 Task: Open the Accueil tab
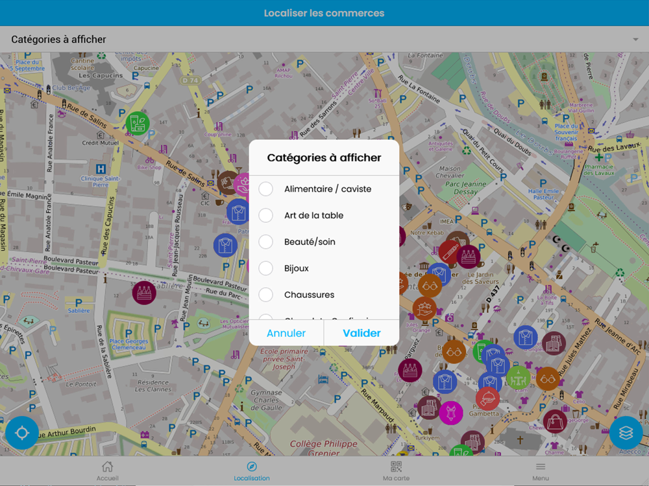[108, 471]
